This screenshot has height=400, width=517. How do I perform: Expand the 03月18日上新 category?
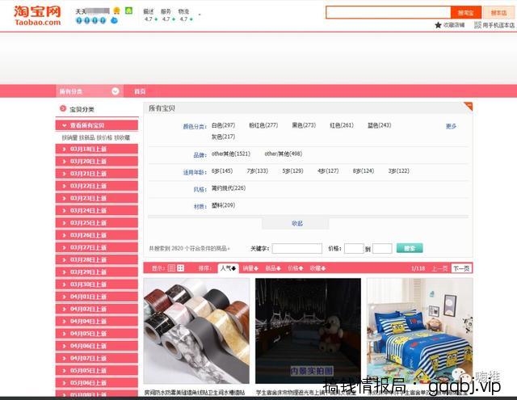click(97, 149)
